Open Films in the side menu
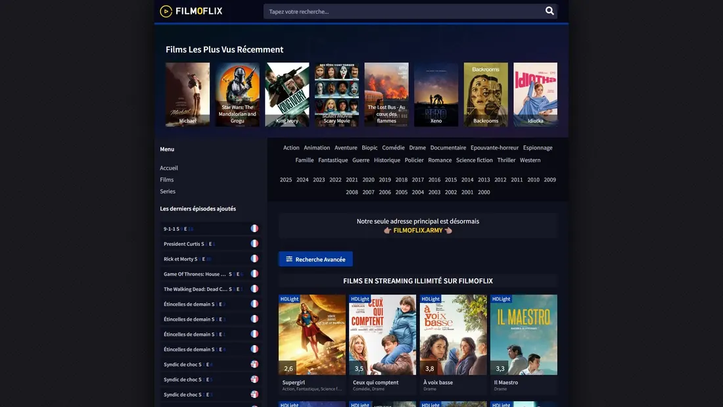Image resolution: width=723 pixels, height=407 pixels. click(x=166, y=180)
